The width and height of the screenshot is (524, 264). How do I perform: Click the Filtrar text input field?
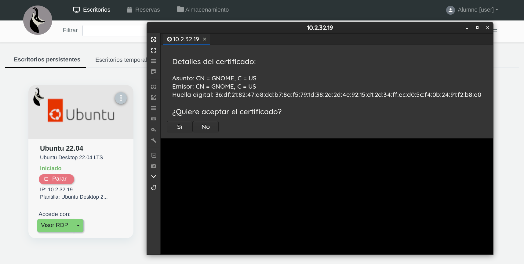click(x=115, y=31)
